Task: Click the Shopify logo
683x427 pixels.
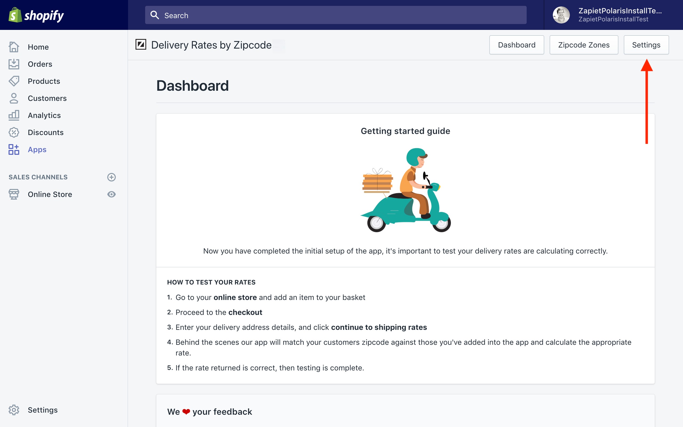Action: tap(36, 15)
